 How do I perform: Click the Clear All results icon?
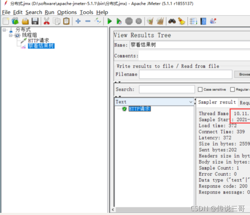click(x=160, y=21)
